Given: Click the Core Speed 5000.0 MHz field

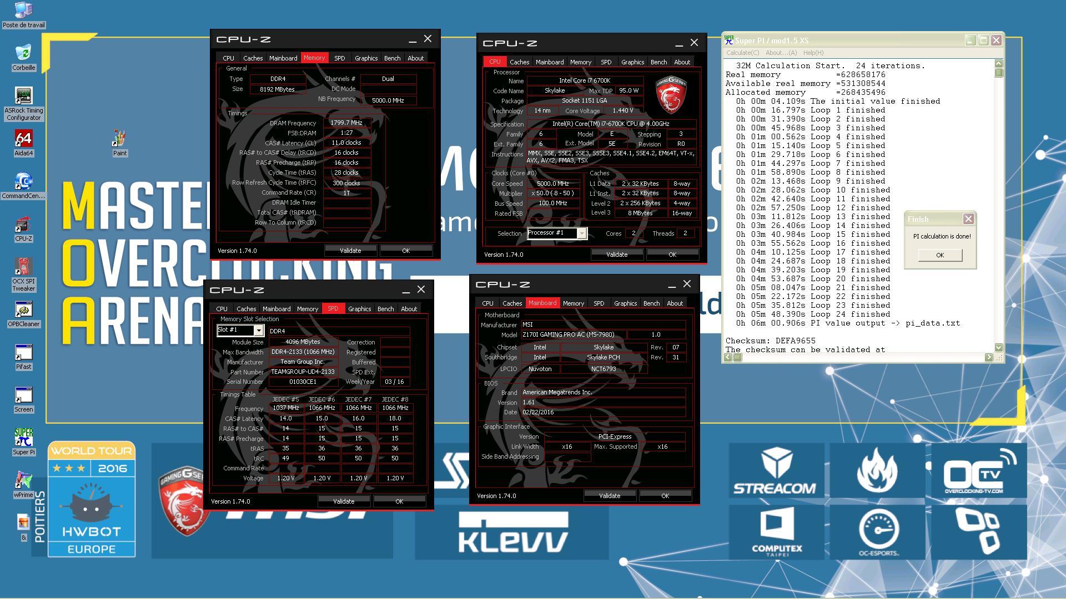Looking at the screenshot, I should (553, 184).
